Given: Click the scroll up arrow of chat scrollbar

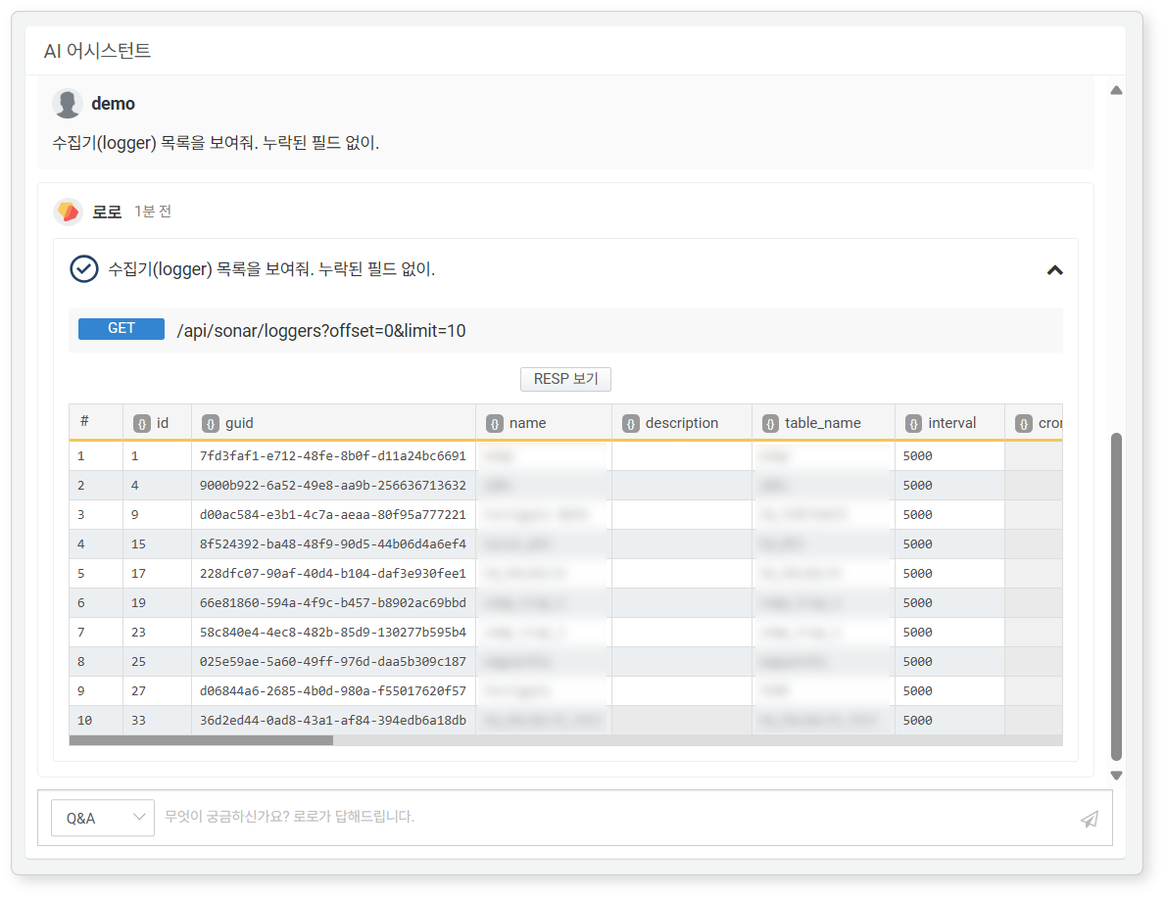Looking at the screenshot, I should (x=1116, y=91).
